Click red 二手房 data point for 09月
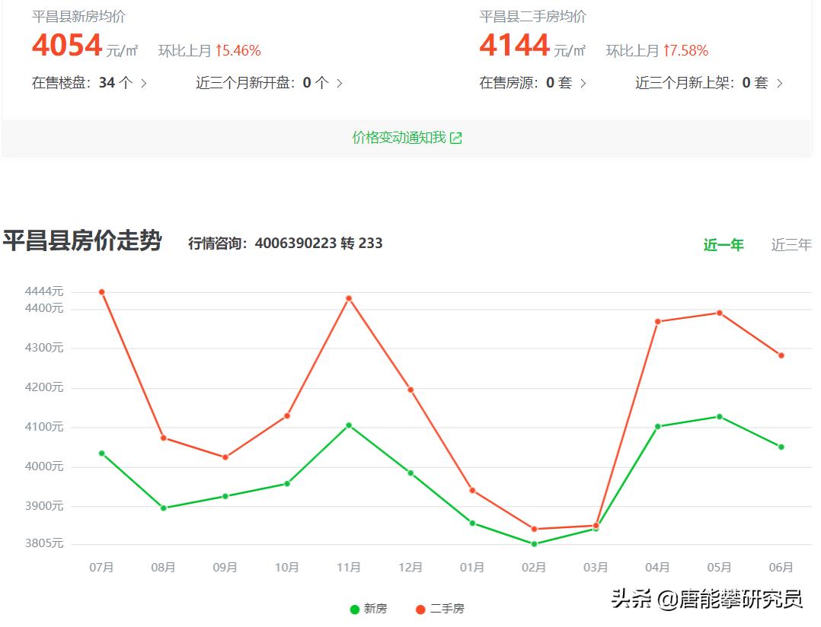Image resolution: width=821 pixels, height=627 pixels. tap(225, 457)
